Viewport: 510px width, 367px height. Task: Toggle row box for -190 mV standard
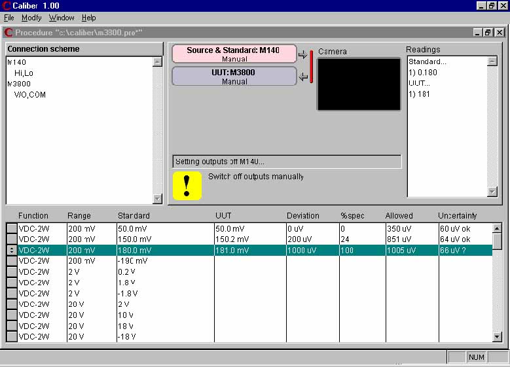(12, 261)
